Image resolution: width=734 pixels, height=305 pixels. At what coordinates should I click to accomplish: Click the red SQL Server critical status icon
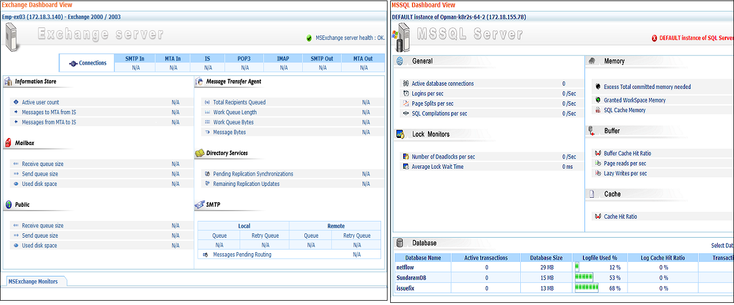[x=654, y=38]
